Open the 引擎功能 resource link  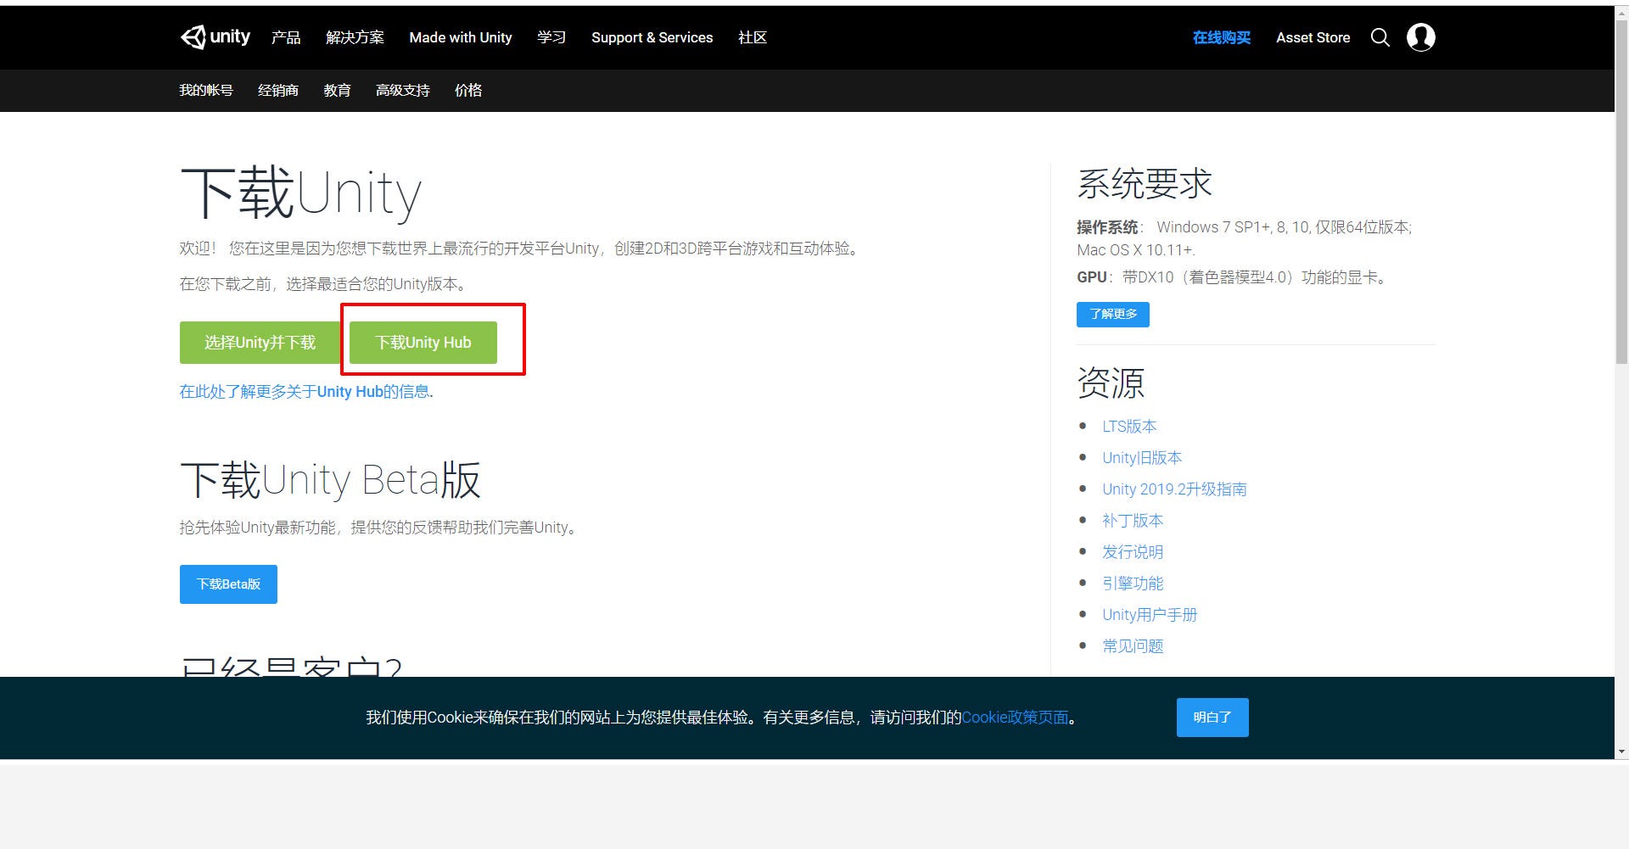pyautogui.click(x=1133, y=584)
